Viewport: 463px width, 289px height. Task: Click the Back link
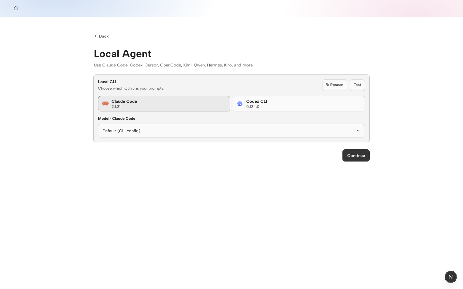(101, 36)
